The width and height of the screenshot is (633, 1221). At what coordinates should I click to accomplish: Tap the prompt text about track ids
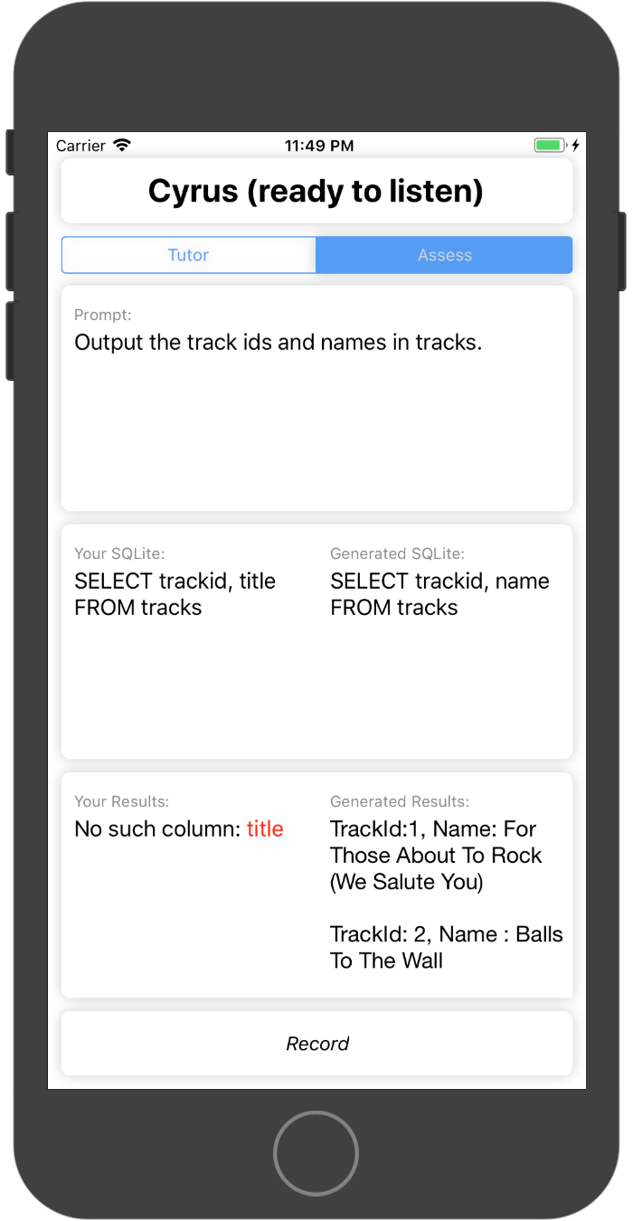tap(278, 343)
